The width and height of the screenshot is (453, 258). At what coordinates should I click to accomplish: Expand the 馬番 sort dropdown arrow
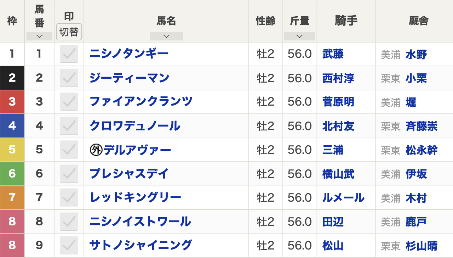click(x=39, y=36)
